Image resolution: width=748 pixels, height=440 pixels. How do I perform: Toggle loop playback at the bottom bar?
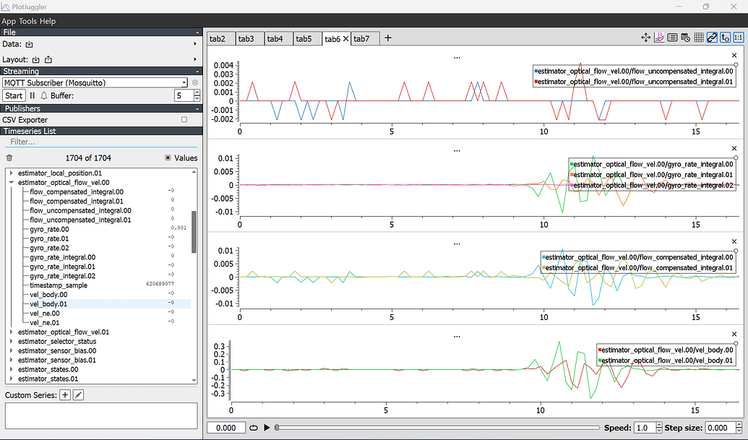(253, 428)
